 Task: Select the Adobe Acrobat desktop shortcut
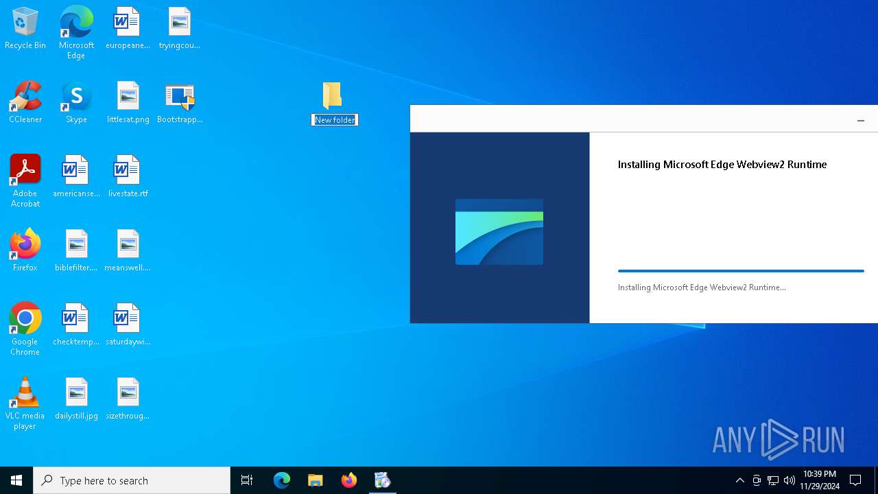[x=25, y=180]
